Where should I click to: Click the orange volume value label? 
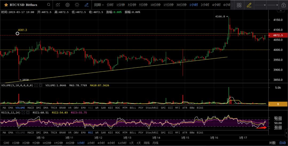coord(278,104)
